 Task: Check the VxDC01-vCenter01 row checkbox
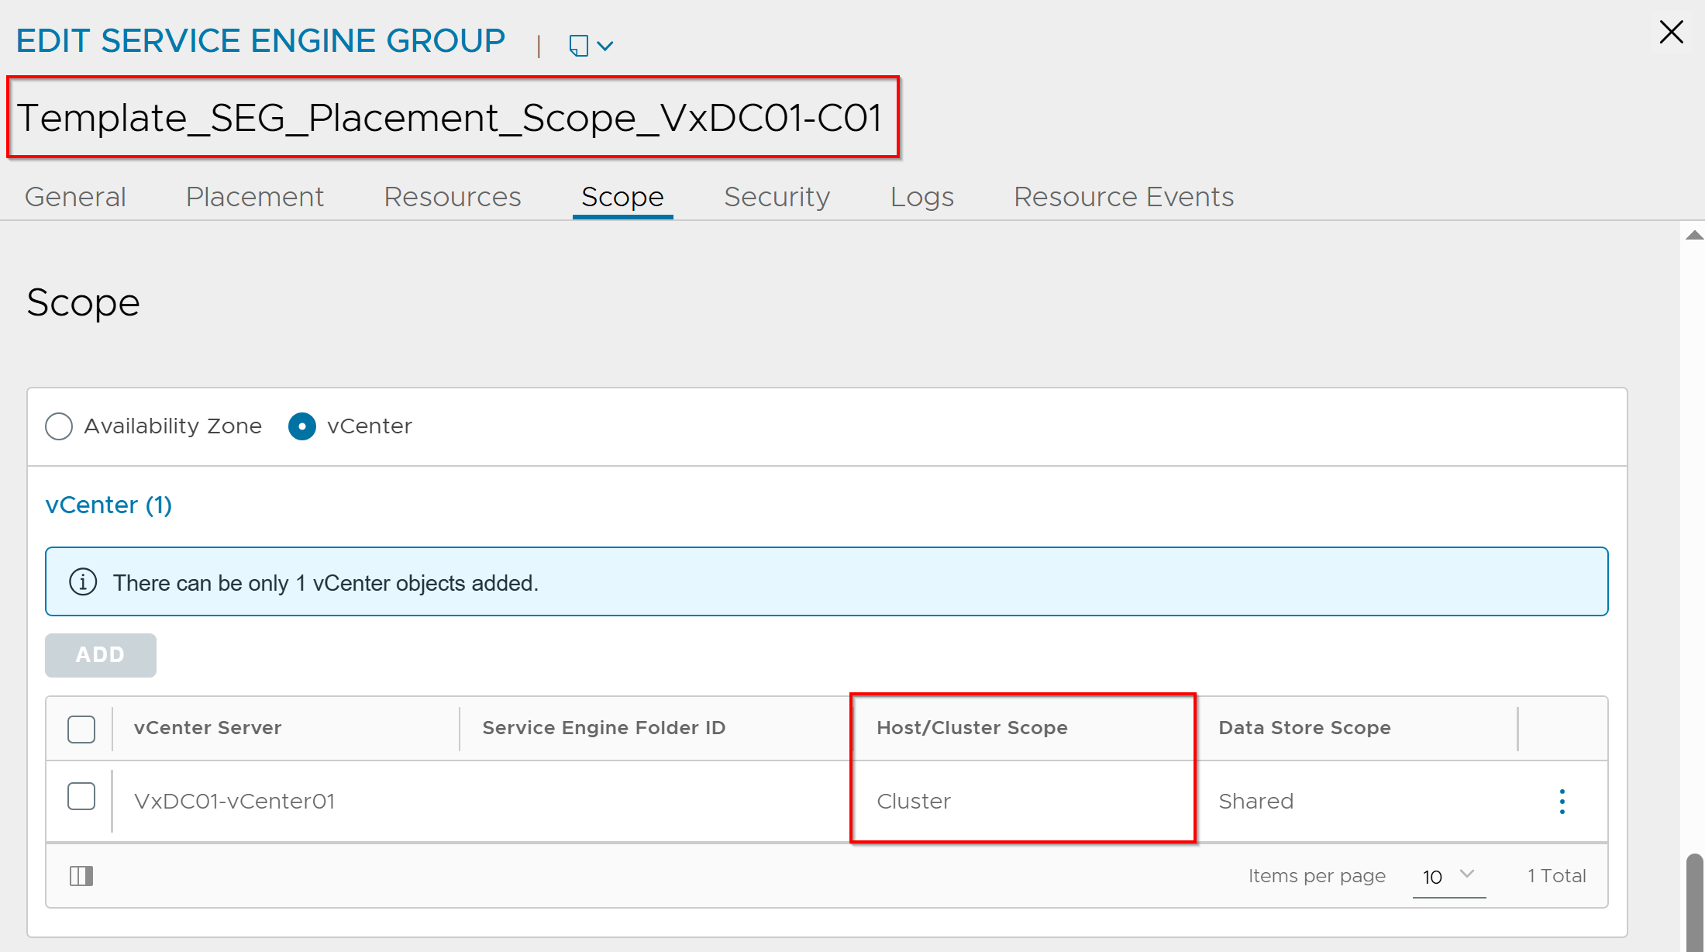(81, 797)
